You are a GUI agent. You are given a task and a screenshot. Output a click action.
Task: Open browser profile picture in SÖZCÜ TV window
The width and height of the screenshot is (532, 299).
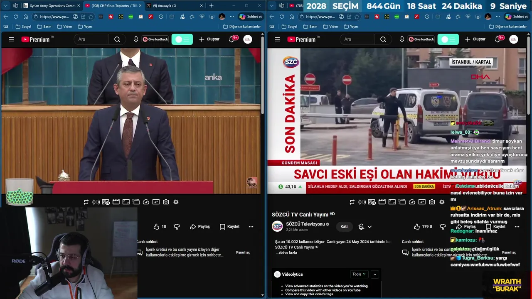click(488, 17)
